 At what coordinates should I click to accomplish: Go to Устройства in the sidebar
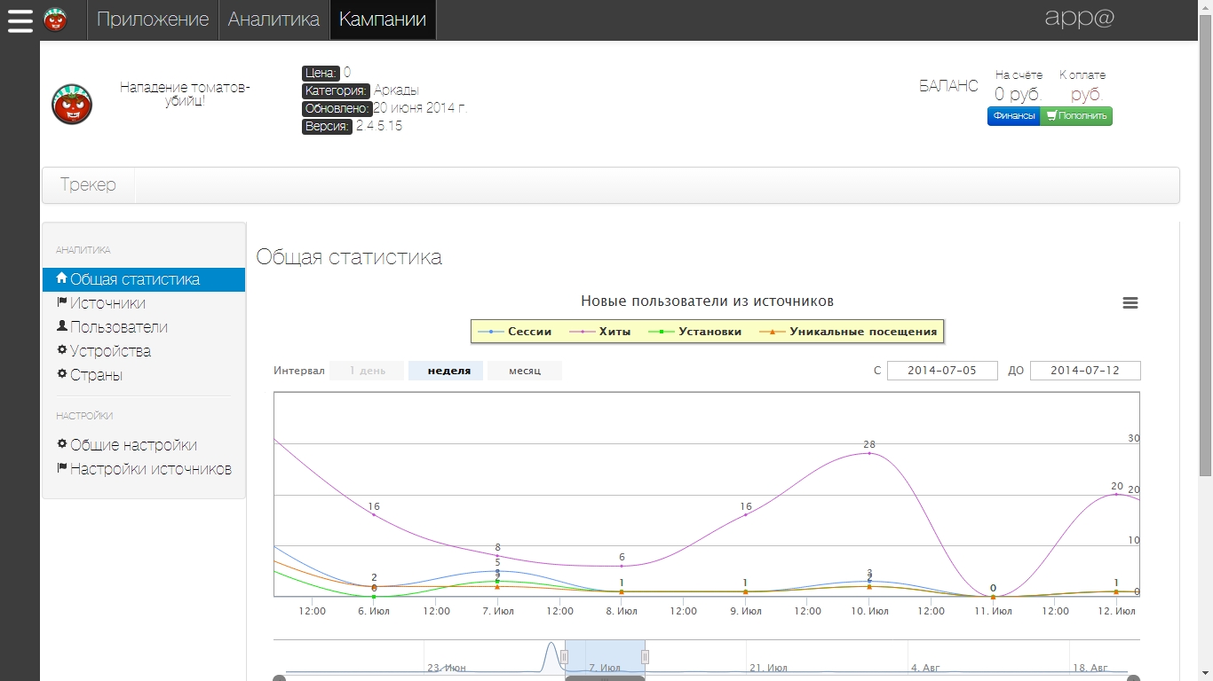tap(110, 351)
